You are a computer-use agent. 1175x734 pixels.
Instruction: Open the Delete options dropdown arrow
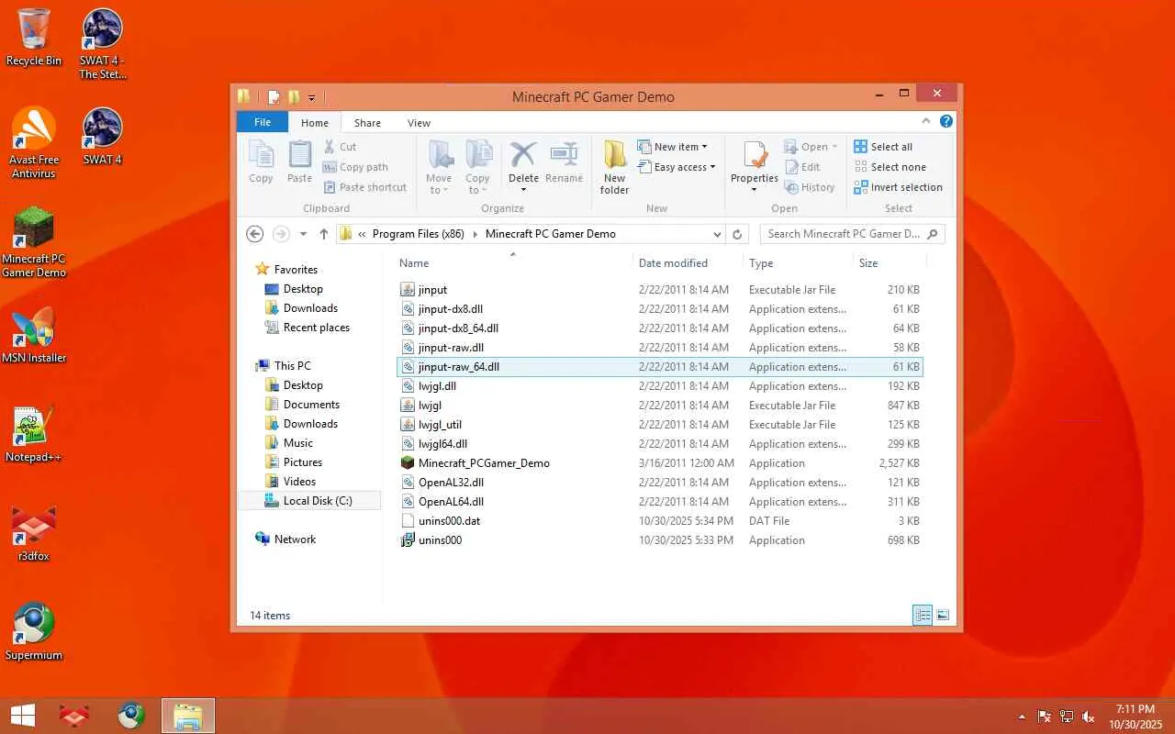pos(523,190)
